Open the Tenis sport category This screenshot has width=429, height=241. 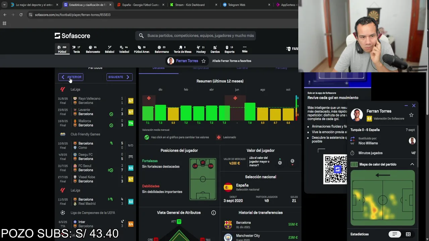click(x=76, y=49)
